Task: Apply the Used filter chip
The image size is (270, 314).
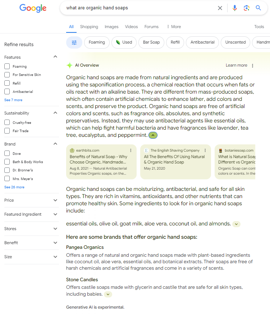Action: click(124, 42)
